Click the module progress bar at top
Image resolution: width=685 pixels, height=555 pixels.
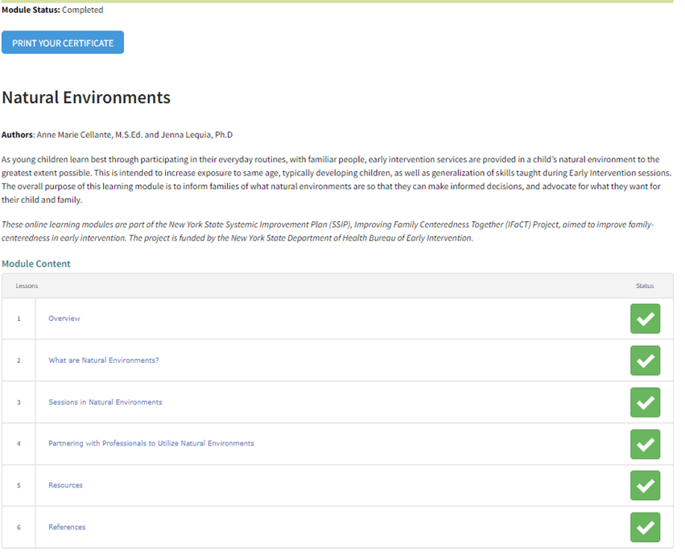point(337,2)
